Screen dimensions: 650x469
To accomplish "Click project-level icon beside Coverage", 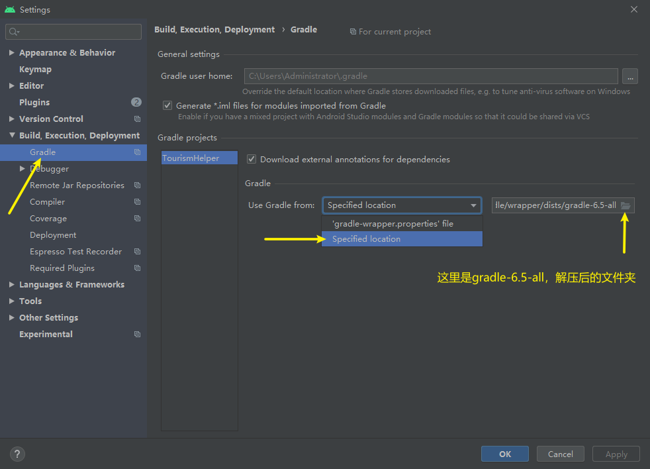I will 137,219.
